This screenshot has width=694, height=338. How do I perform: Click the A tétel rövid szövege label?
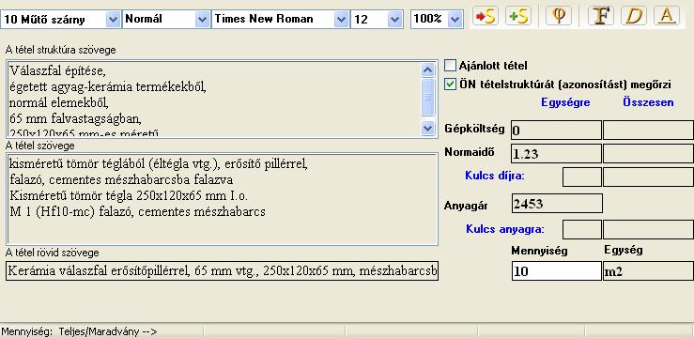53,253
